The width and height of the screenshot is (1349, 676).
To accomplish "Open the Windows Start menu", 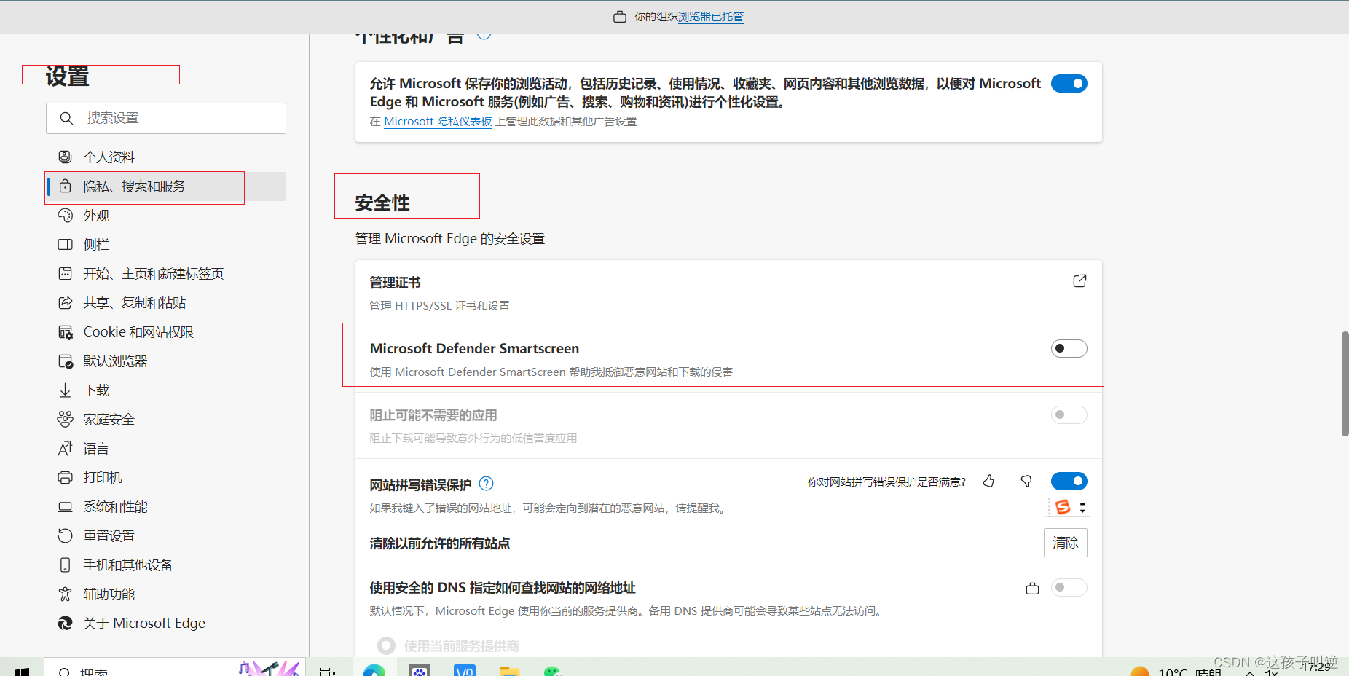I will pyautogui.click(x=21, y=671).
